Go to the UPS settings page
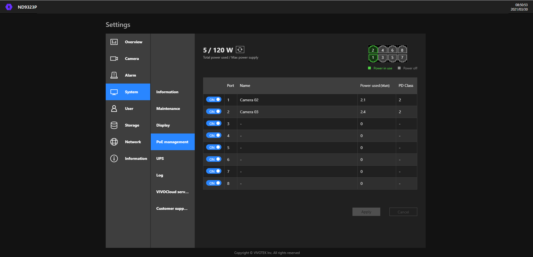The height and width of the screenshot is (257, 533). pos(160,158)
